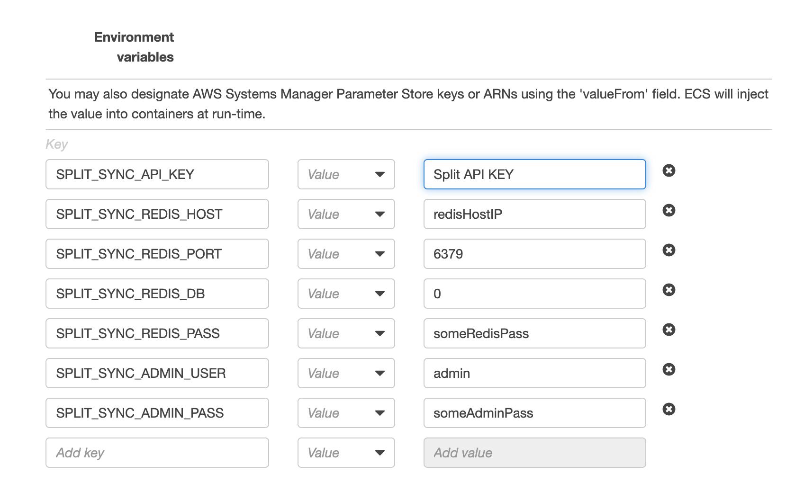Click the 'Add key' input field

[157, 453]
